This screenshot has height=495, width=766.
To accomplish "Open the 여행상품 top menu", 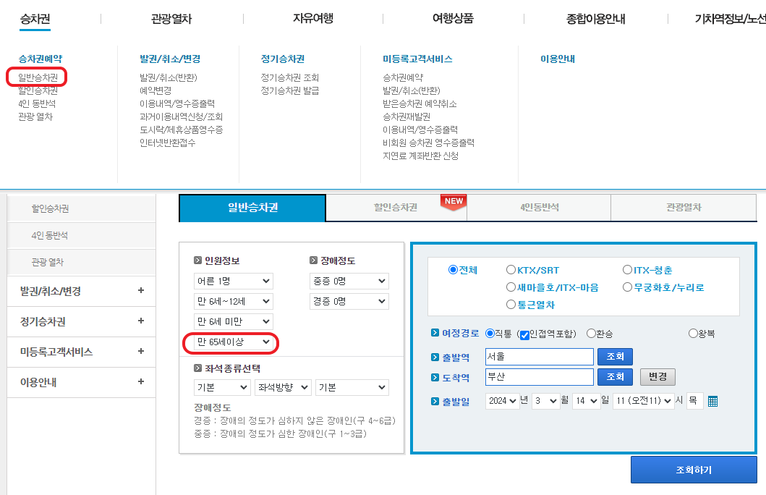I will pyautogui.click(x=453, y=19).
